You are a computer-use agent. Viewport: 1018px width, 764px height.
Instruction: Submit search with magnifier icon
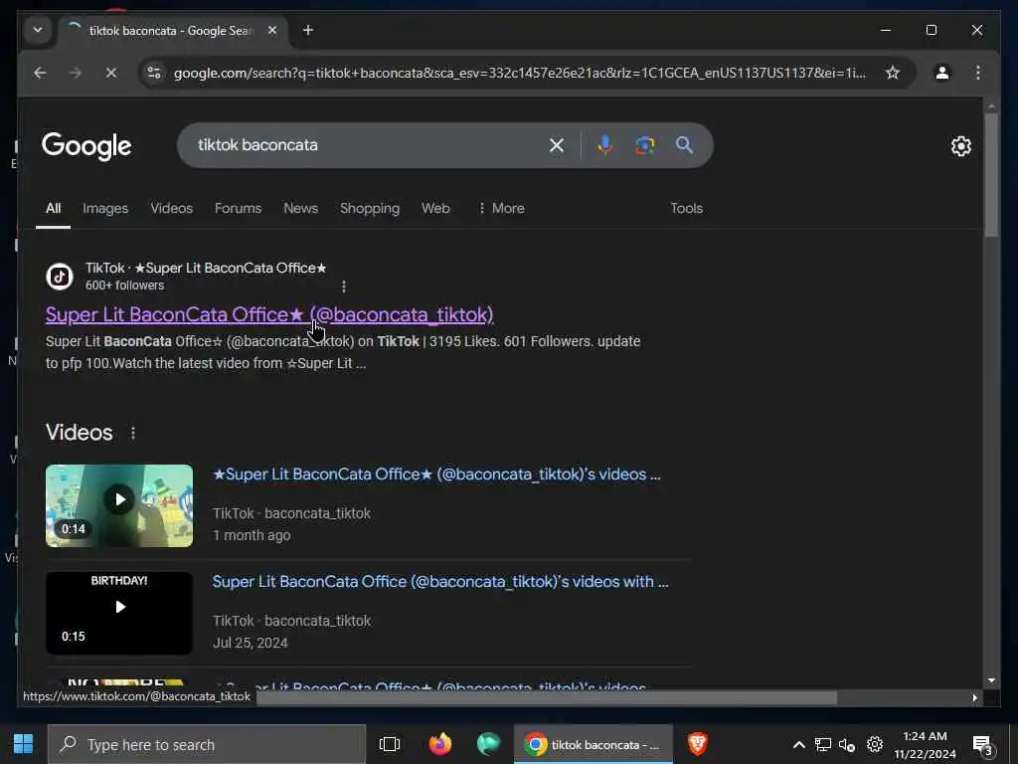(684, 145)
